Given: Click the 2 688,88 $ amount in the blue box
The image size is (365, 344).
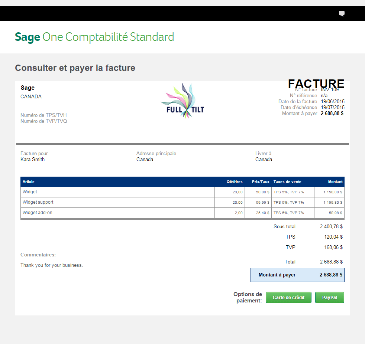Looking at the screenshot, I should (331, 275).
